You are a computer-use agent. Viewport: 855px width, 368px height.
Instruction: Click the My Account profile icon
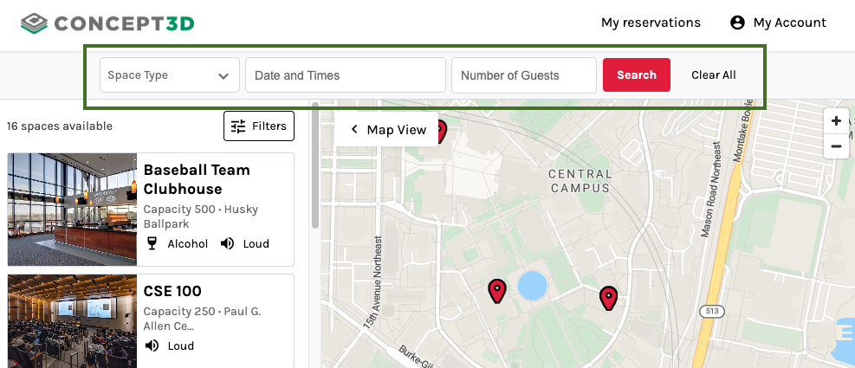[737, 23]
